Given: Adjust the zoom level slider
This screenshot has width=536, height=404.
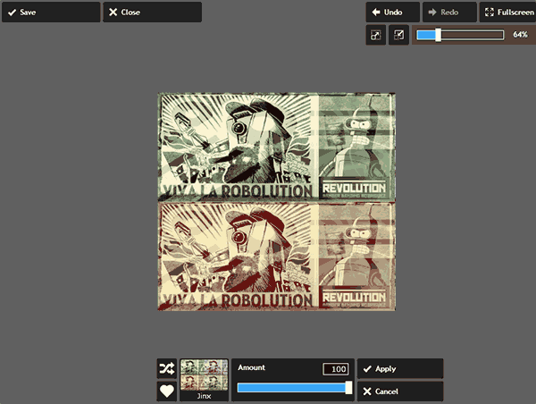Looking at the screenshot, I should click(x=460, y=35).
